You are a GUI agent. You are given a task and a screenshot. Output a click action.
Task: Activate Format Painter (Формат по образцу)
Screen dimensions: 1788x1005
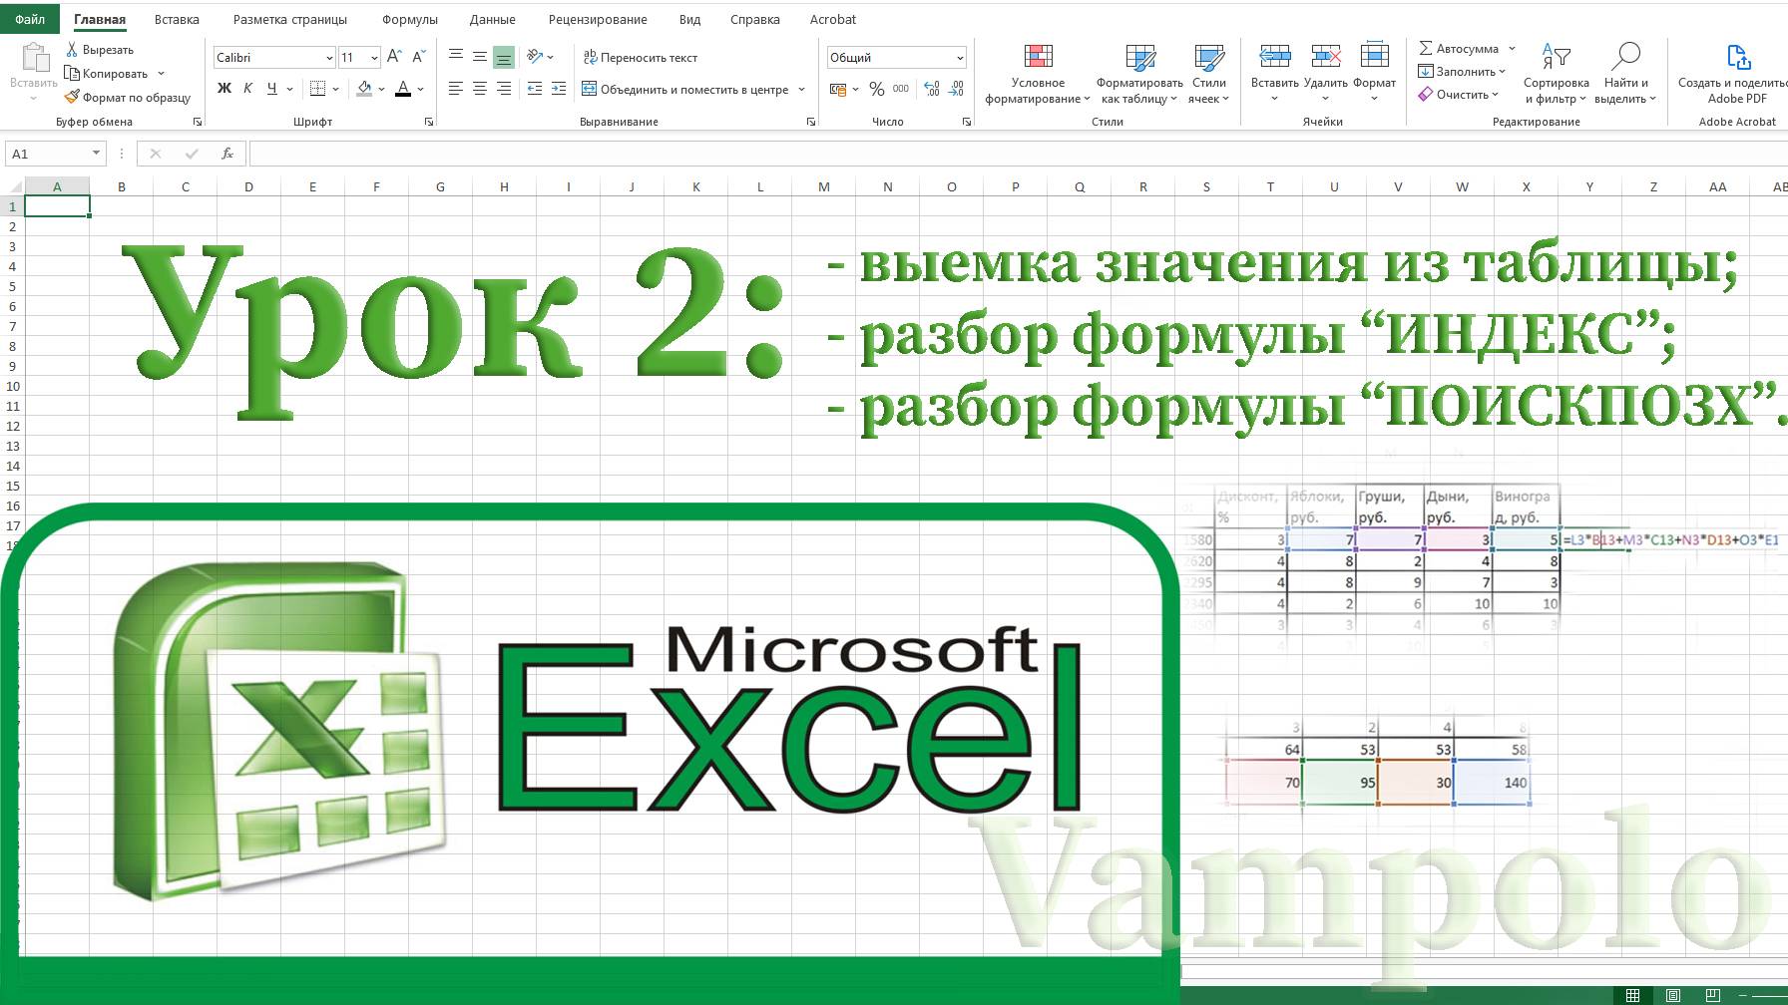click(x=127, y=97)
